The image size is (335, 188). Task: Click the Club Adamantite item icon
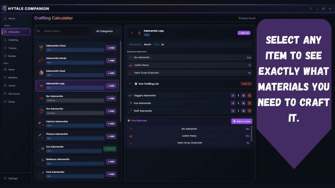(x=41, y=174)
